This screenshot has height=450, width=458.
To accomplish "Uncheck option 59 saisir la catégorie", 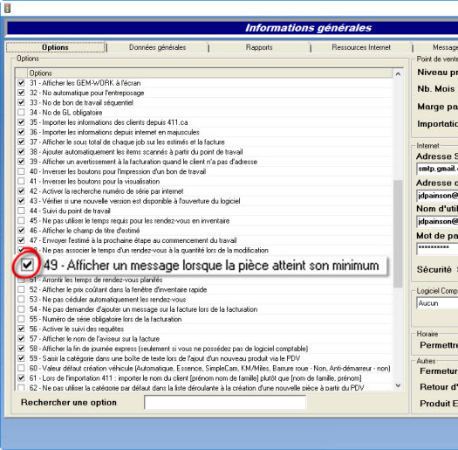I will coord(21,358).
